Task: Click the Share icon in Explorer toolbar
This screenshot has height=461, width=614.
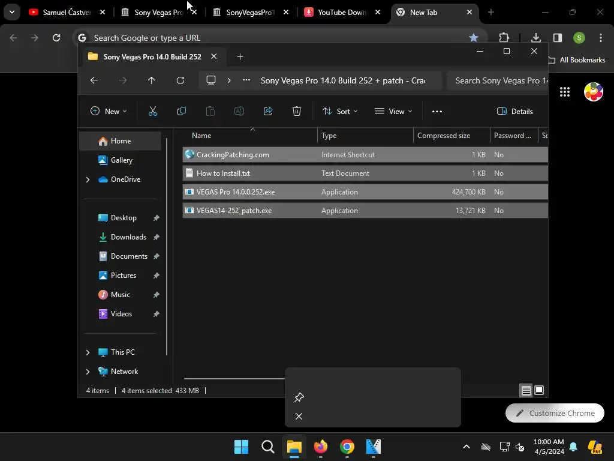Action: click(268, 111)
